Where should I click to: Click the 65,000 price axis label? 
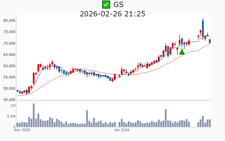[x=9, y=55]
